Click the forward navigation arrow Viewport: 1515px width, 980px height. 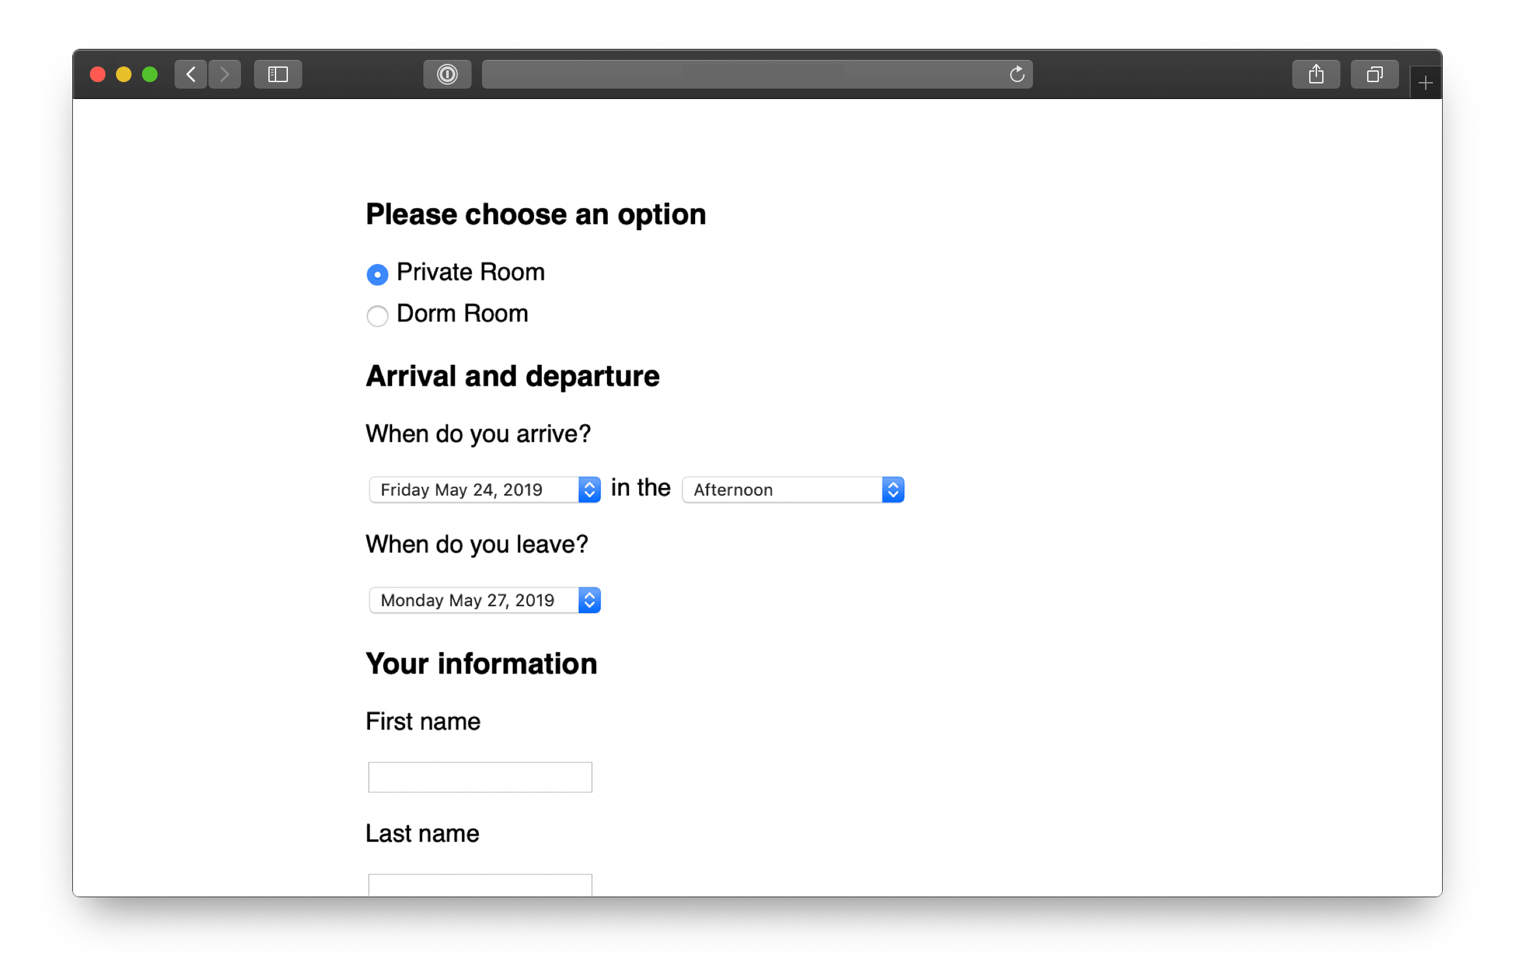(224, 74)
